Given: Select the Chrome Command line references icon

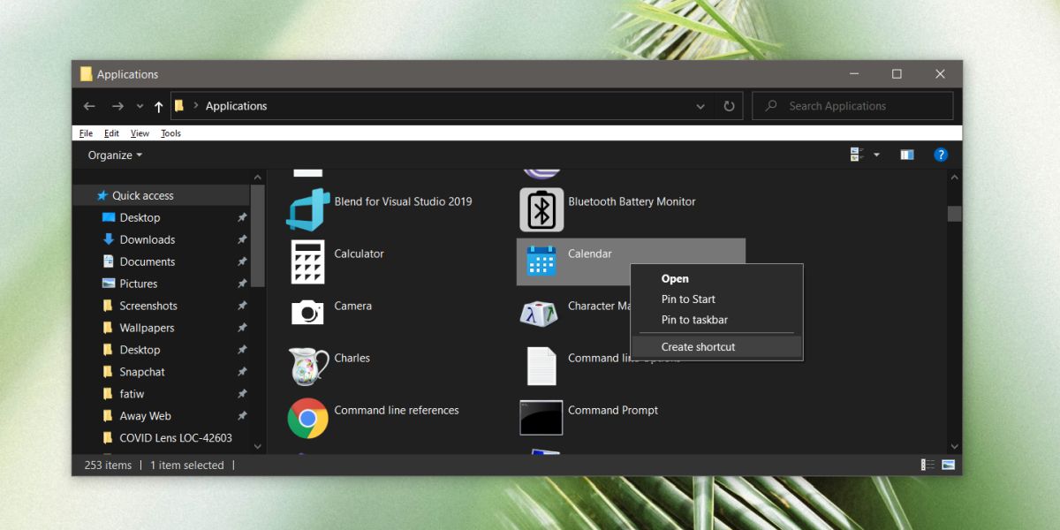Looking at the screenshot, I should coord(307,418).
